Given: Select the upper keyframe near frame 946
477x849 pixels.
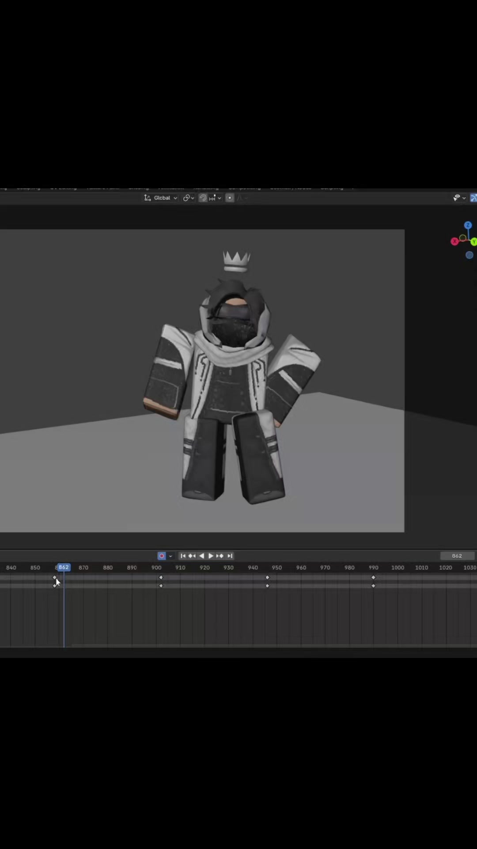Looking at the screenshot, I should point(267,577).
